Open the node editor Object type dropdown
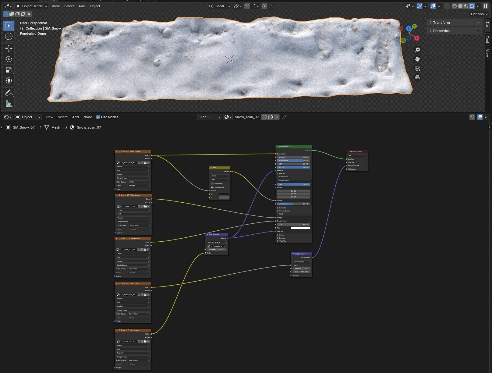492x373 pixels. pyautogui.click(x=28, y=117)
